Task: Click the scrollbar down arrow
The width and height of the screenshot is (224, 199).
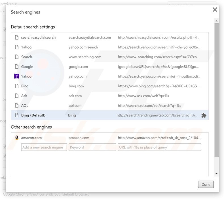Action: (x=216, y=174)
